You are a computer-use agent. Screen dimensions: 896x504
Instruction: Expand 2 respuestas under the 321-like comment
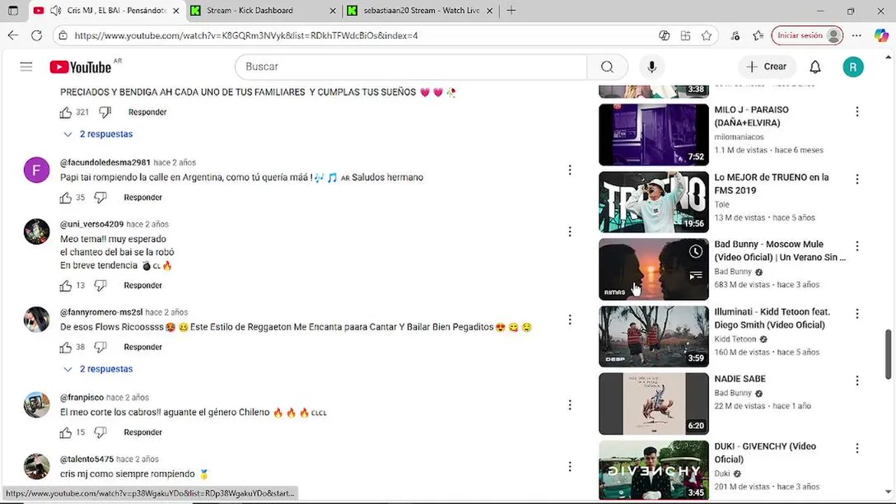pos(98,134)
